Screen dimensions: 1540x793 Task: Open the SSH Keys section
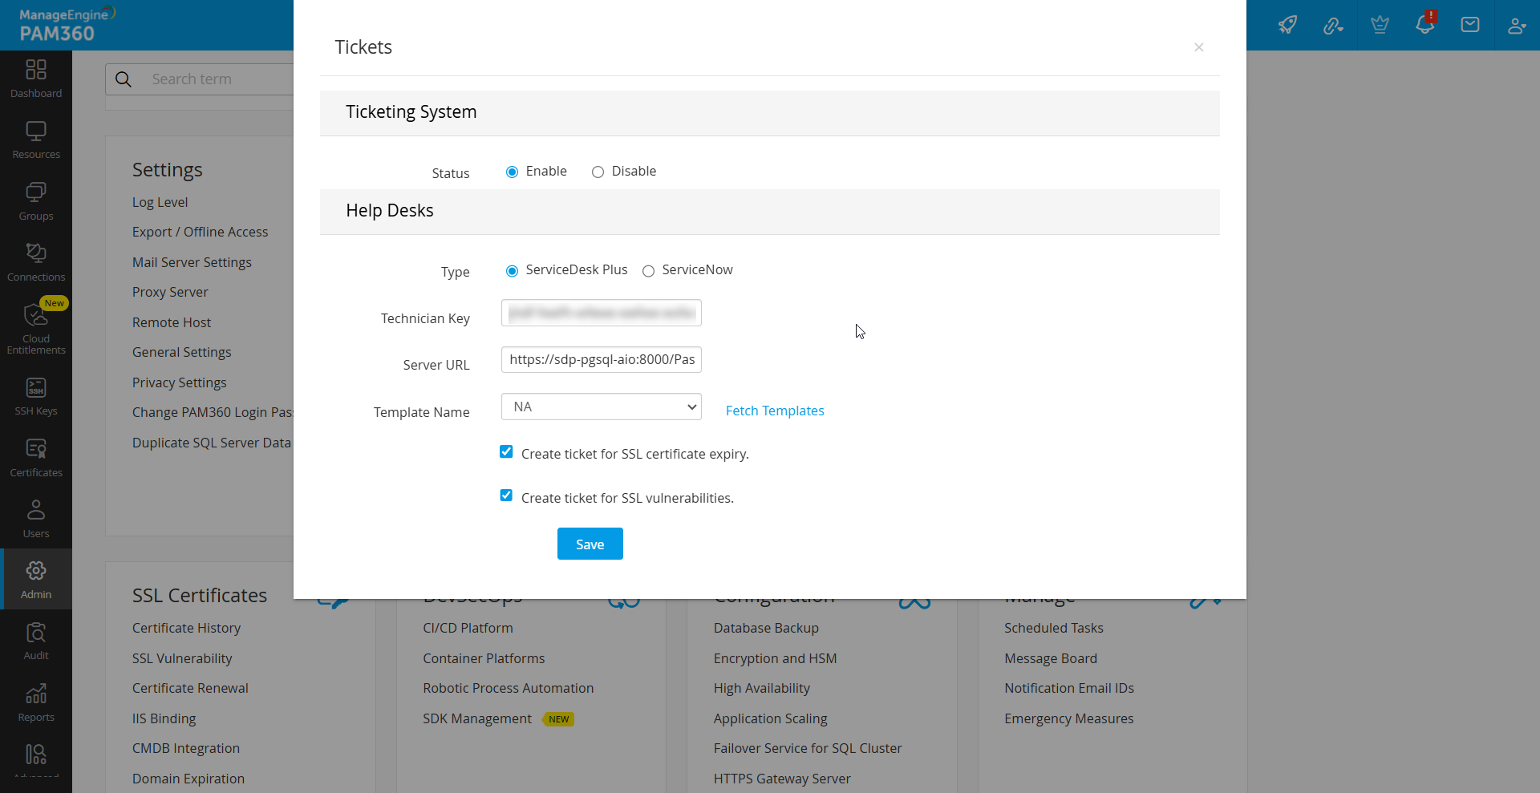pos(36,396)
